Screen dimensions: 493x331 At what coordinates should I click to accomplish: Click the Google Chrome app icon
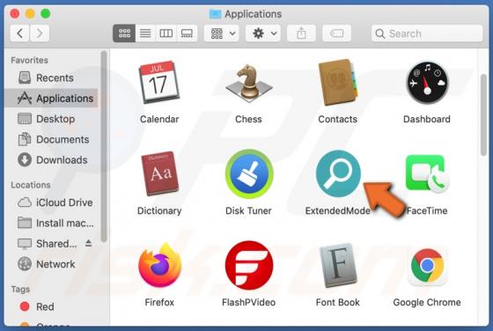(427, 266)
